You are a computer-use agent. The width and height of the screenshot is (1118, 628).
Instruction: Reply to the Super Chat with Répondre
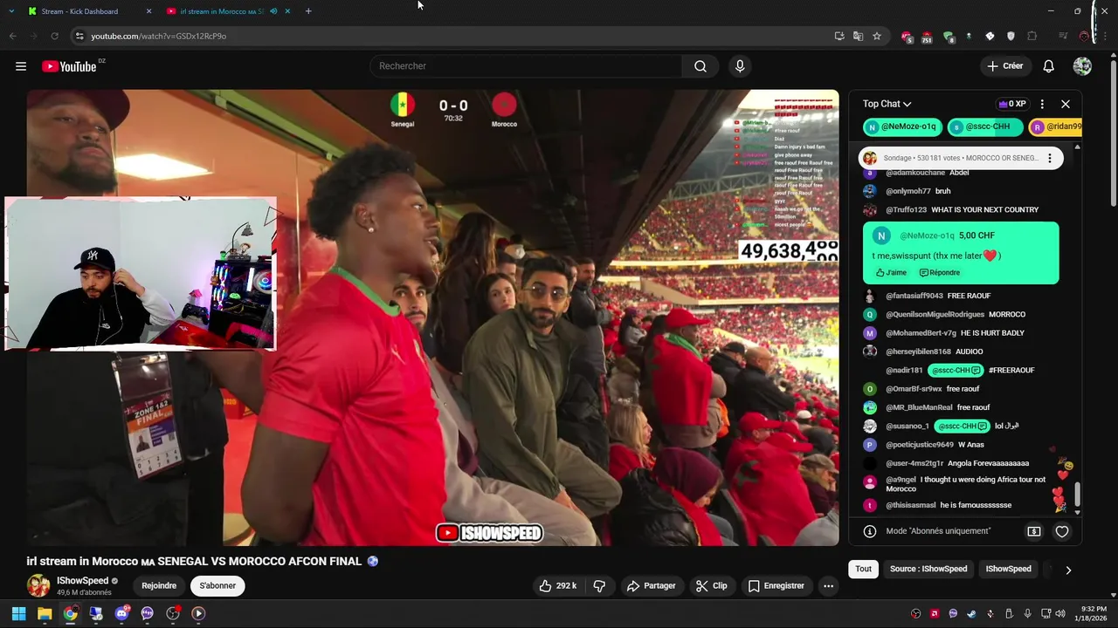[x=939, y=273]
